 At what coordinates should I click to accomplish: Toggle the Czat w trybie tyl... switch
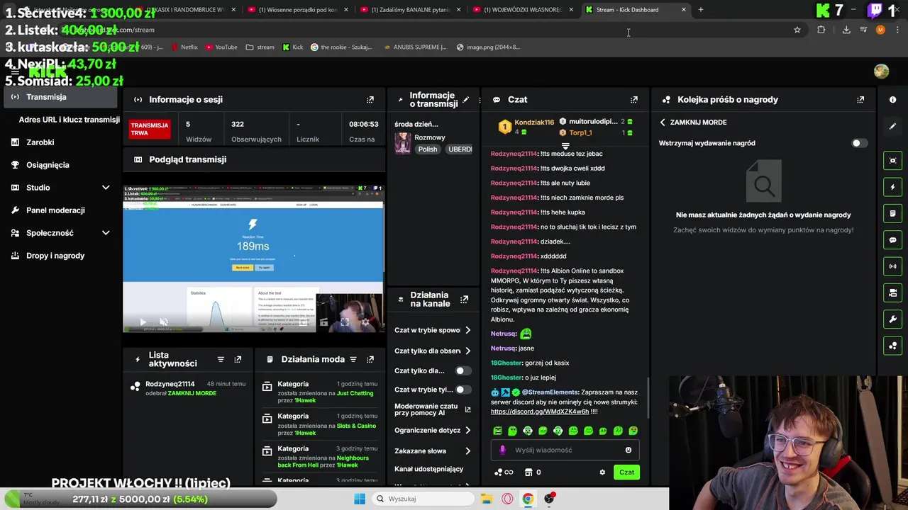462,390
